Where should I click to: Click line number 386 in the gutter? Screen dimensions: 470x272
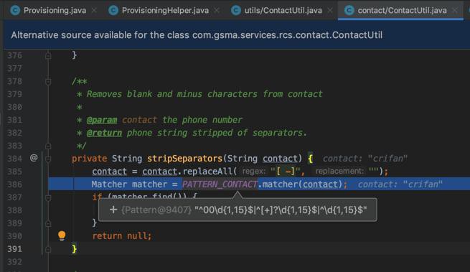click(x=14, y=184)
